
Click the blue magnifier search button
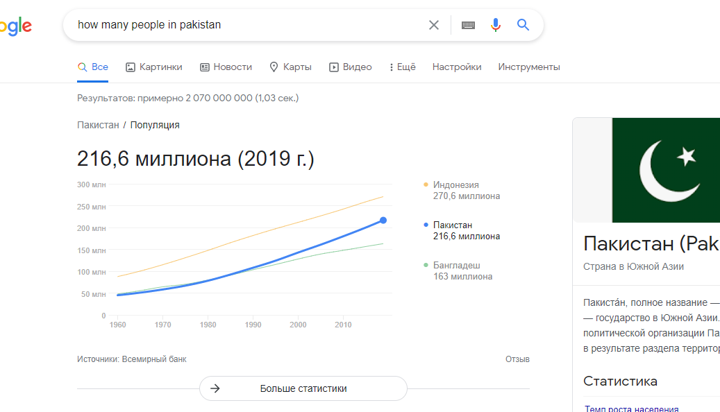[523, 25]
